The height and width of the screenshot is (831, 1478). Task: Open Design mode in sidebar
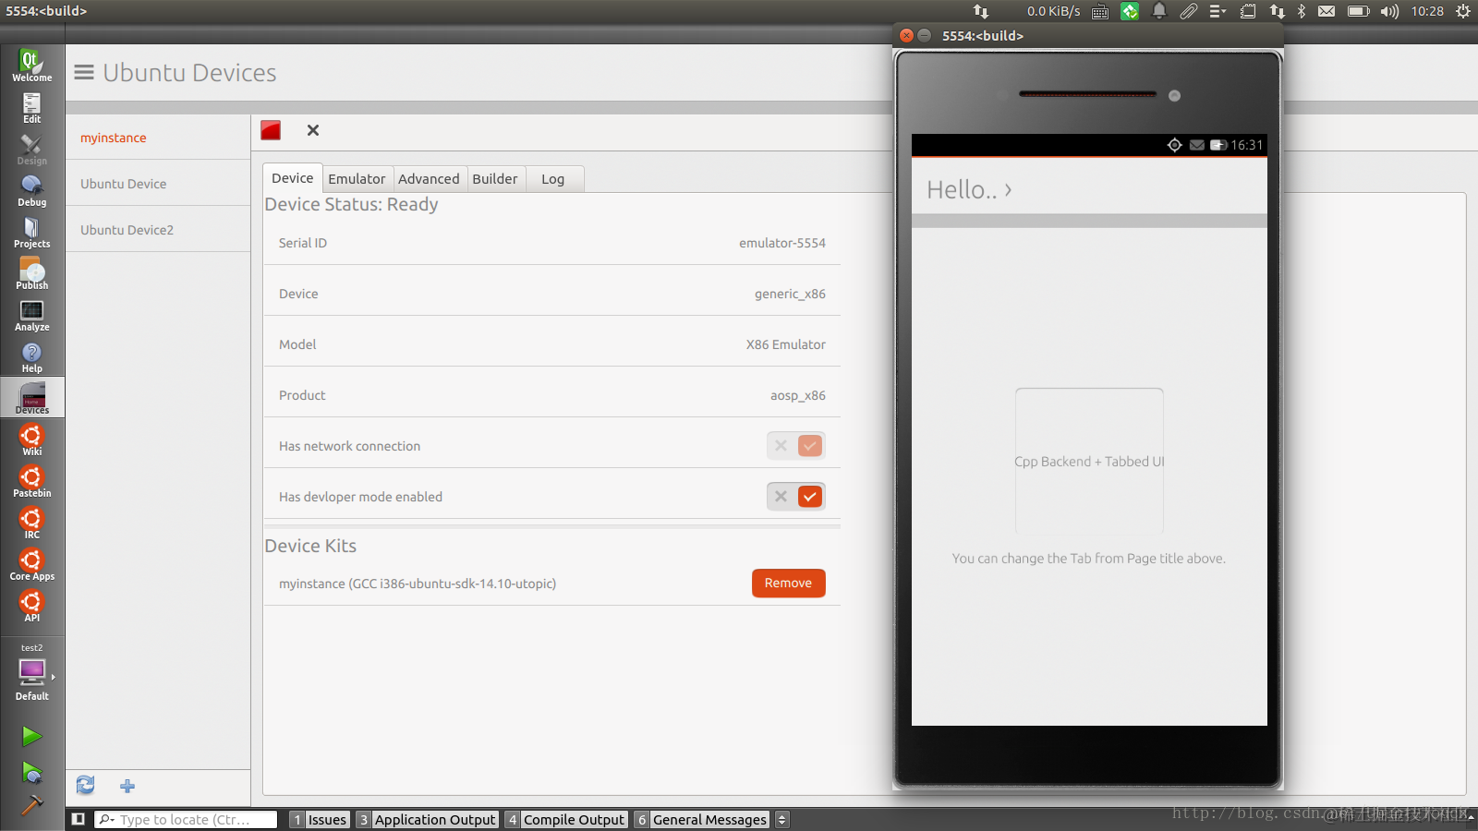[31, 149]
